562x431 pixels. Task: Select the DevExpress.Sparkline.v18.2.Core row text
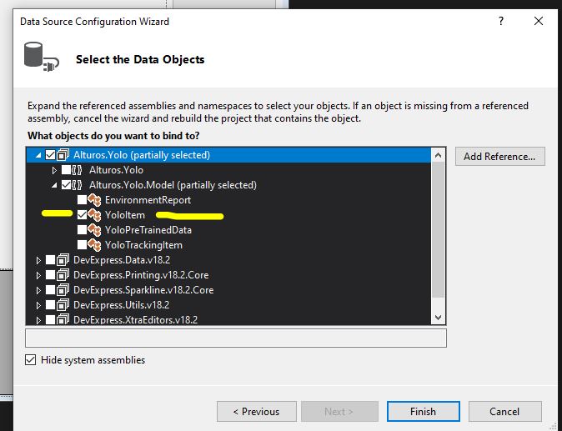143,290
